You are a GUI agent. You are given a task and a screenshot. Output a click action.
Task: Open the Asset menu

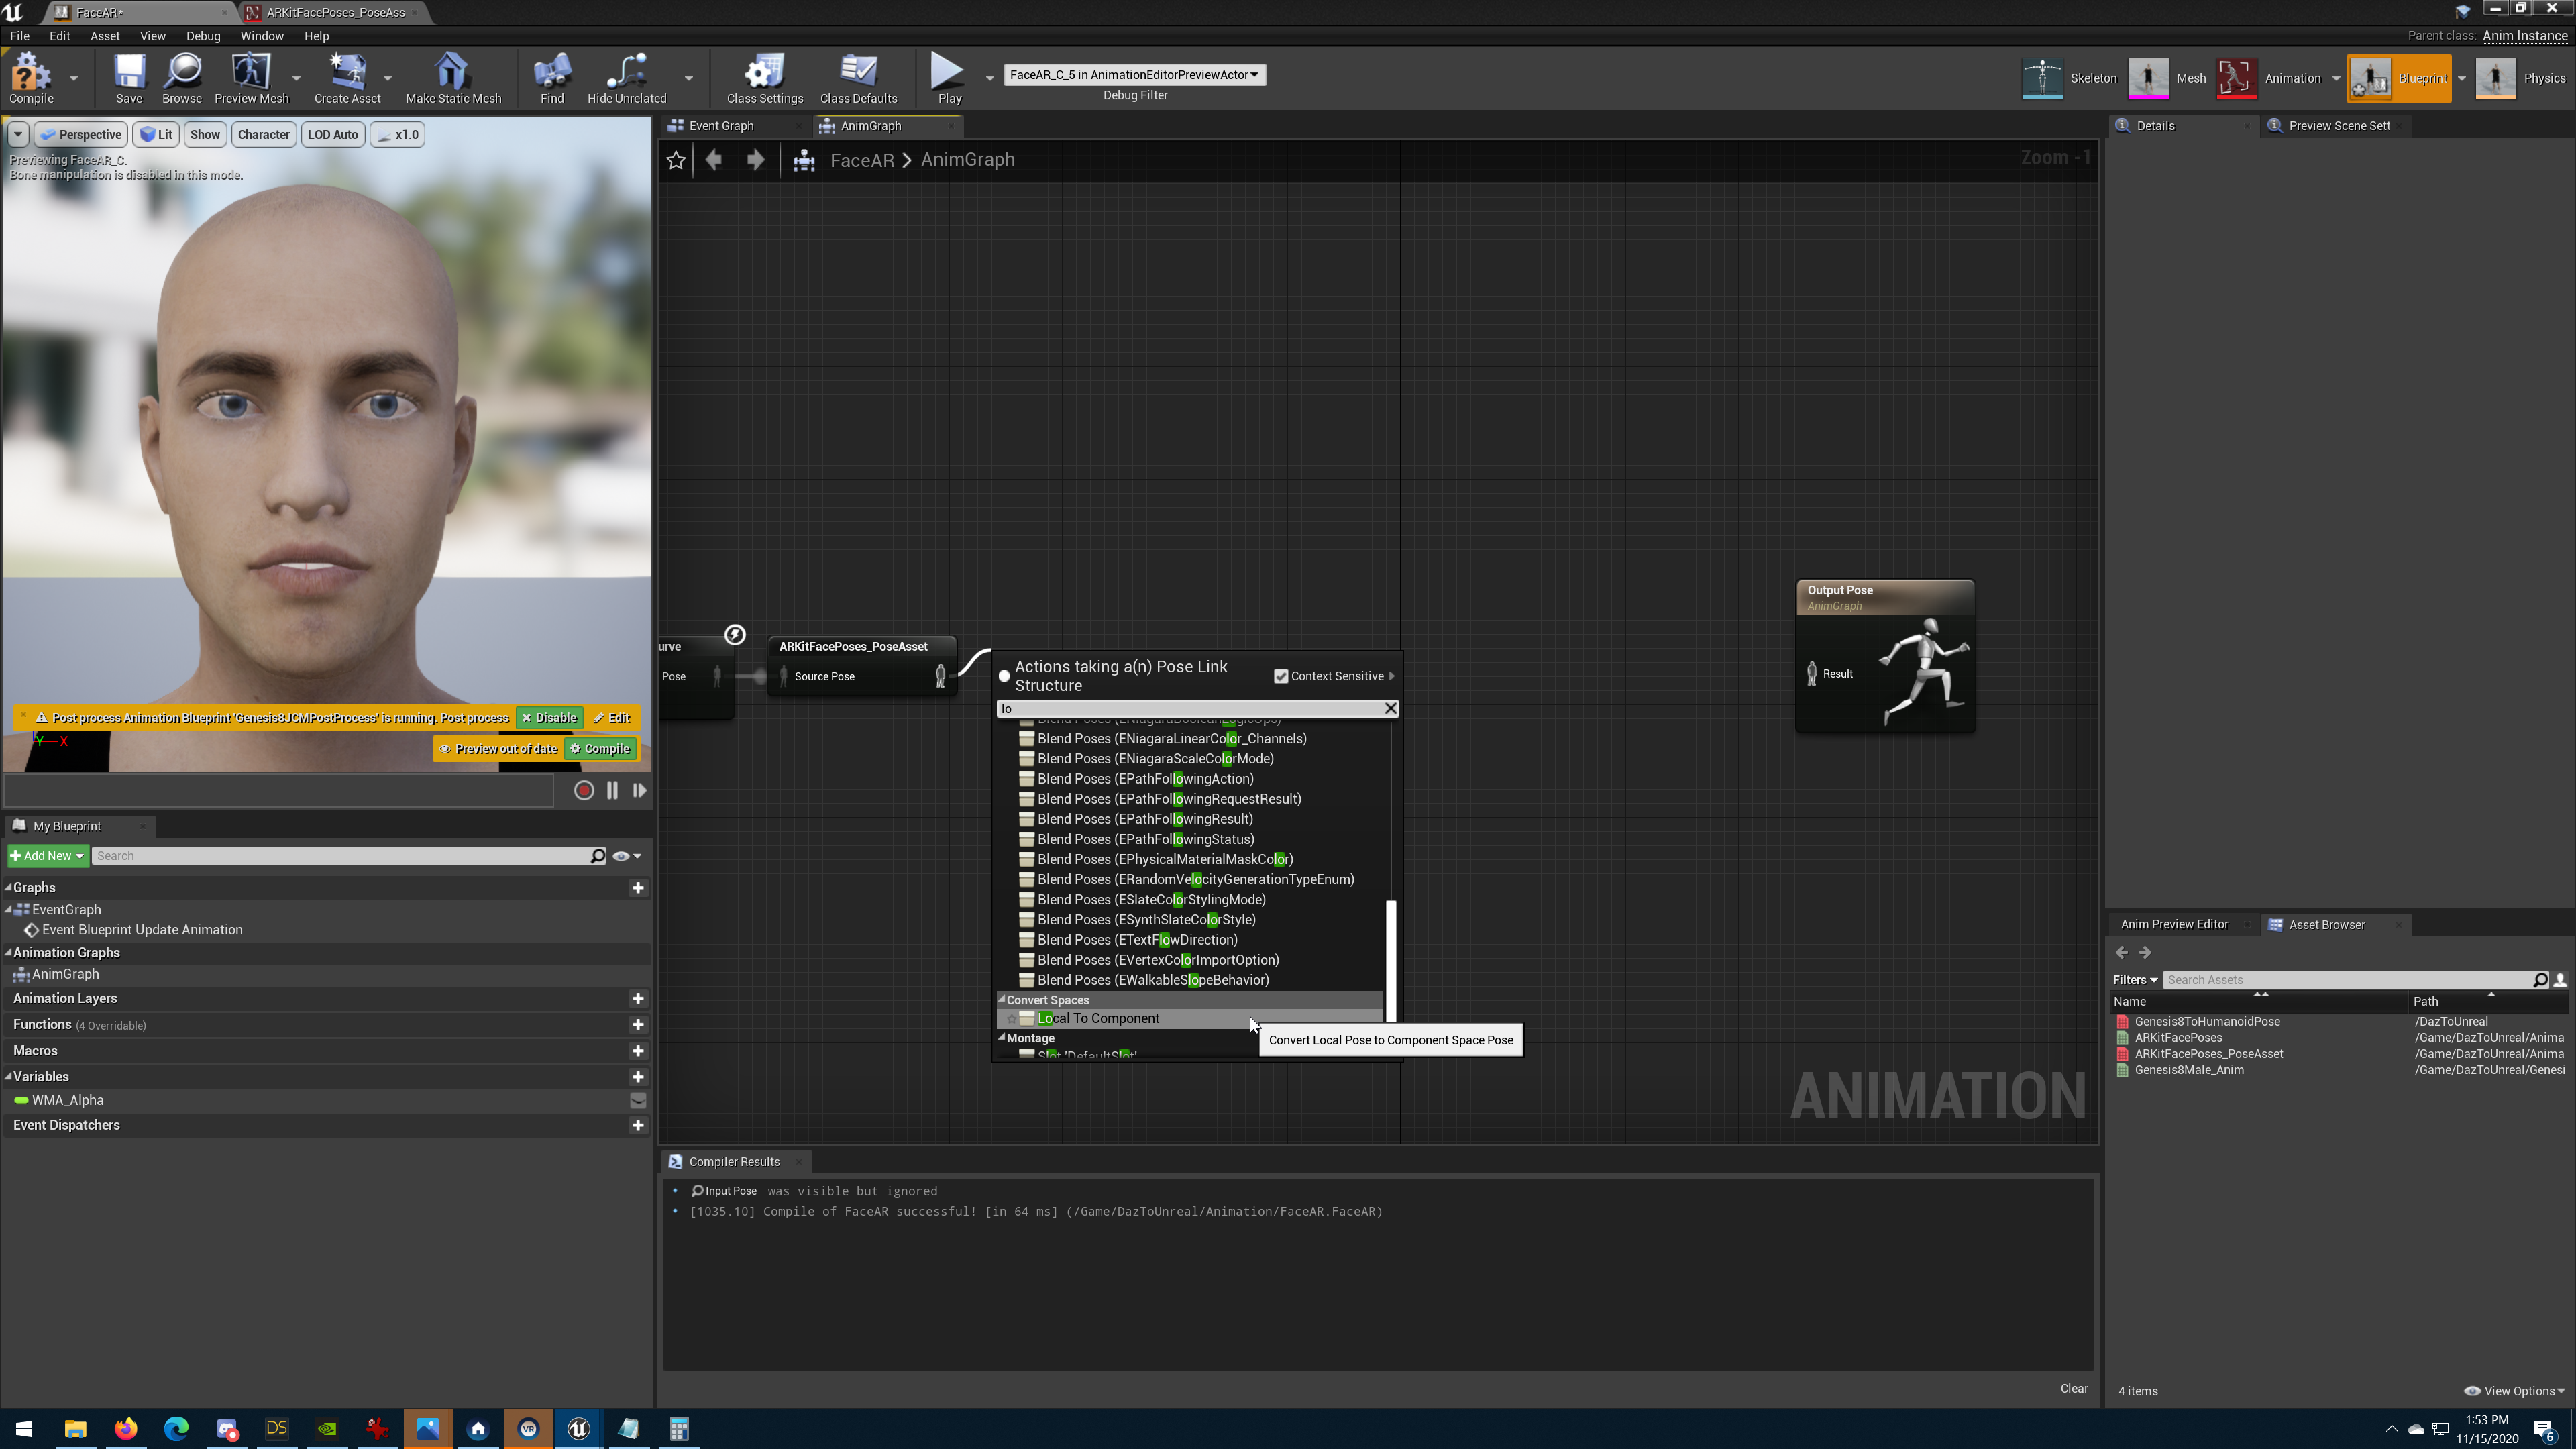[104, 36]
